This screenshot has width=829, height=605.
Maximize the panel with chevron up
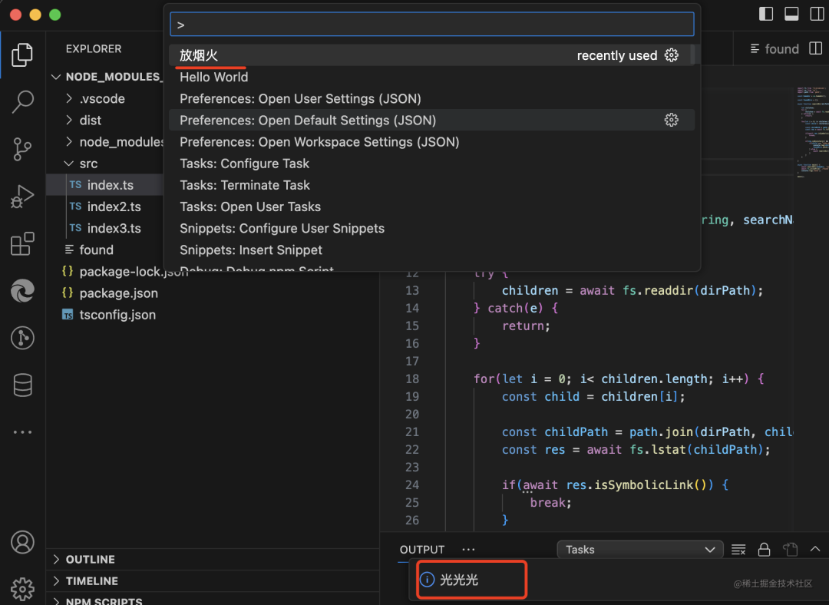pyautogui.click(x=815, y=550)
